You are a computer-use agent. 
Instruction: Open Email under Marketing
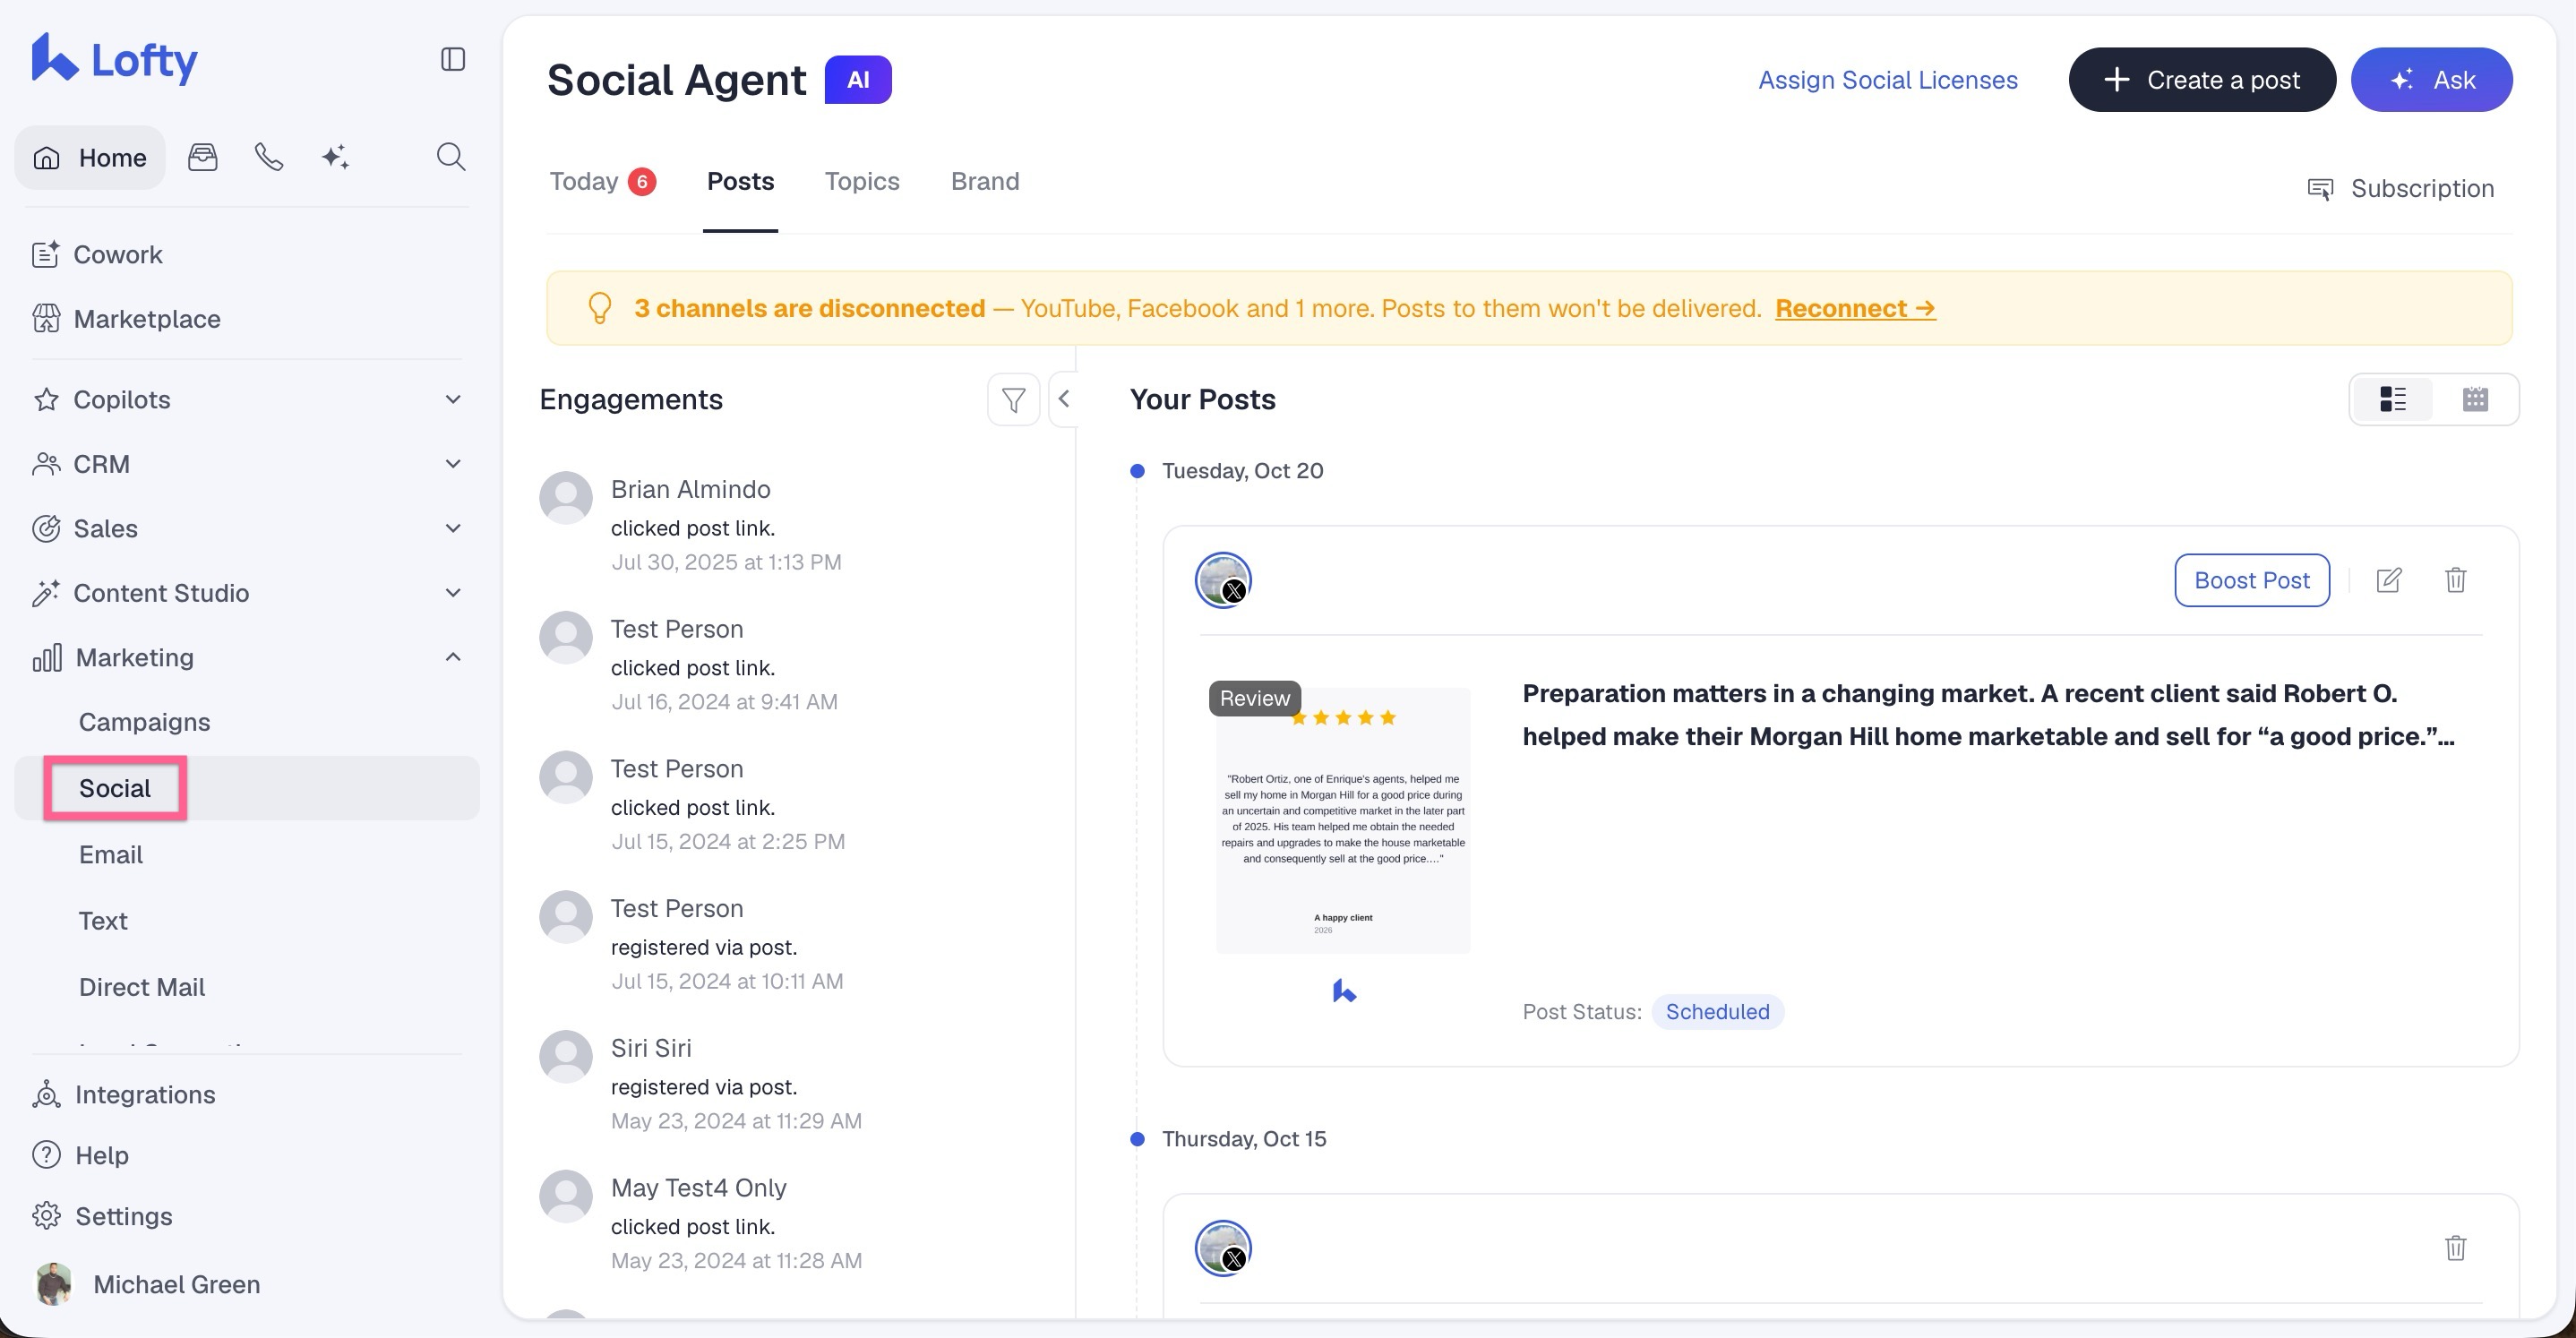[x=111, y=855]
